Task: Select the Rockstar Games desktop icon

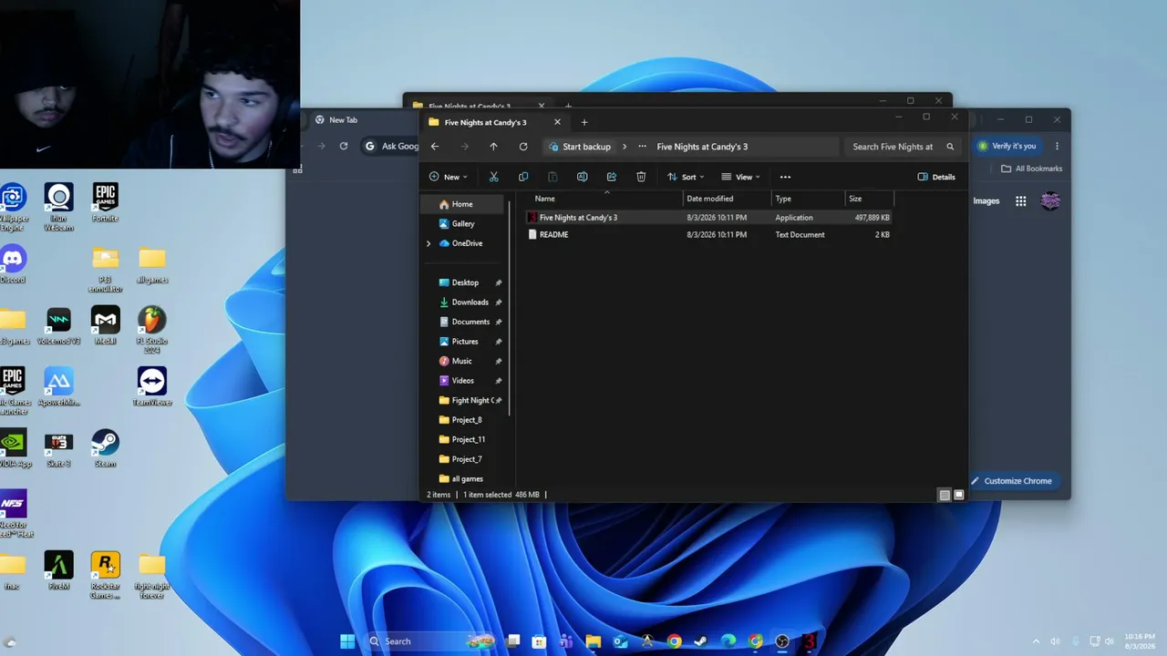Action: pyautogui.click(x=105, y=575)
